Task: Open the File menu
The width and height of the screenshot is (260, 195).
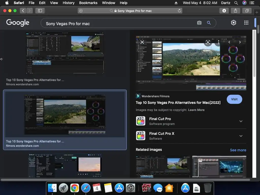Action: pos(31,3)
